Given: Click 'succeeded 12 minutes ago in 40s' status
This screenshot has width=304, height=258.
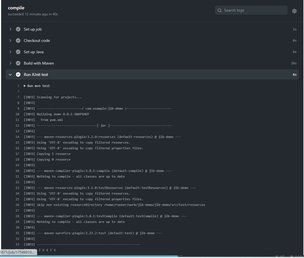Looking at the screenshot, I should pos(33,14).
